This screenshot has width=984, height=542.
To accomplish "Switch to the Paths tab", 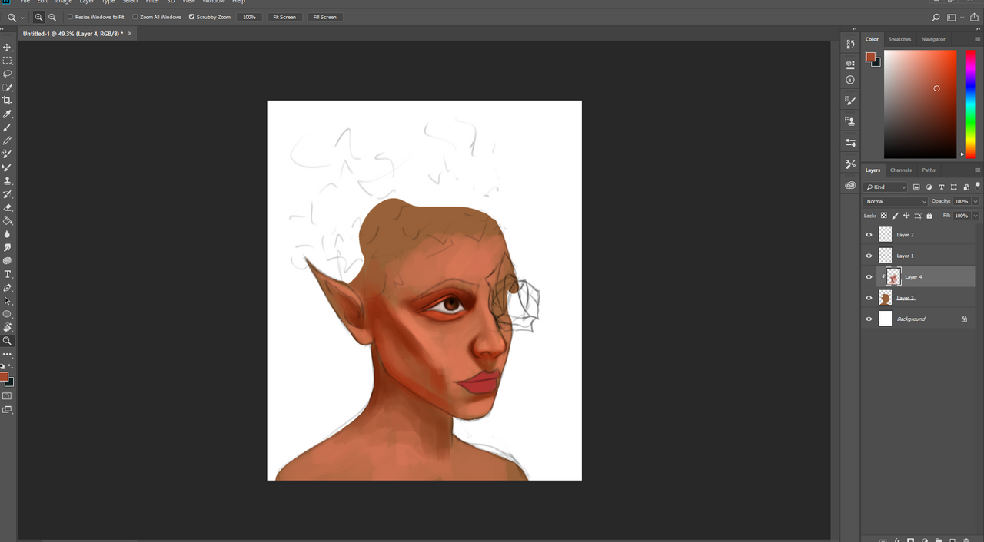I will pyautogui.click(x=929, y=170).
